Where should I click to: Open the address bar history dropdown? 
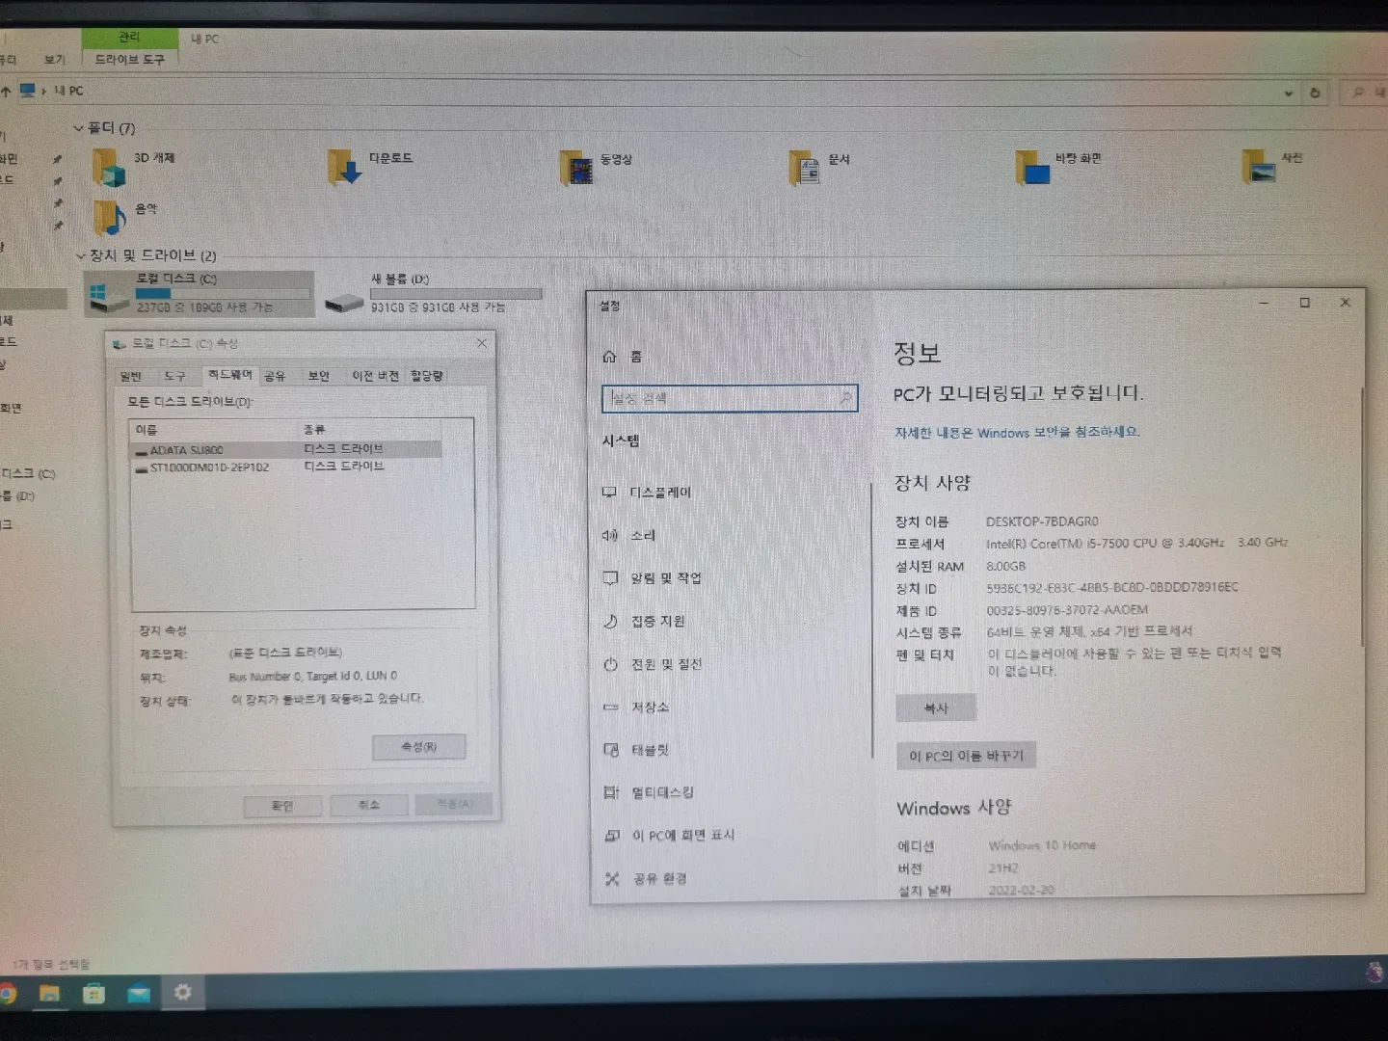(x=1289, y=93)
